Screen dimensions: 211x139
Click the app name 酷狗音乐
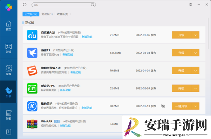46,104
